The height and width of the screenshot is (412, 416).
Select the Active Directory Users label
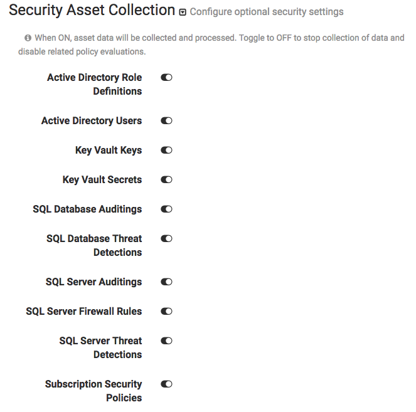[x=92, y=121]
